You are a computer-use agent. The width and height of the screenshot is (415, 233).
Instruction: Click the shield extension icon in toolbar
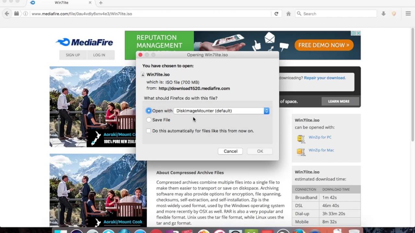(x=394, y=14)
